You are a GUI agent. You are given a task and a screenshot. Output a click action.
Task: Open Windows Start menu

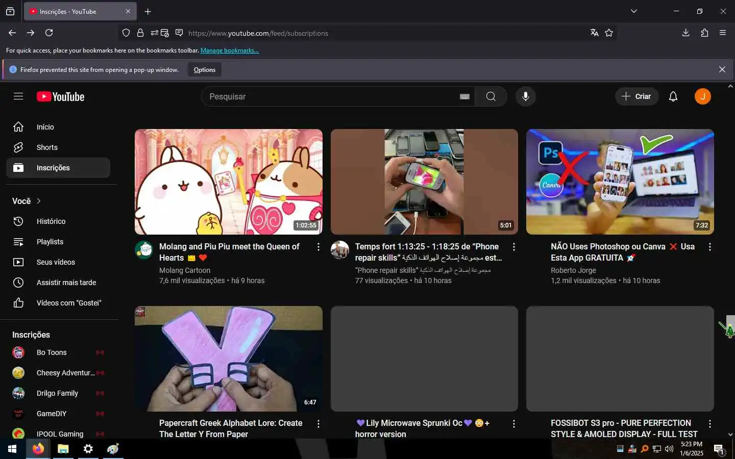click(x=12, y=449)
